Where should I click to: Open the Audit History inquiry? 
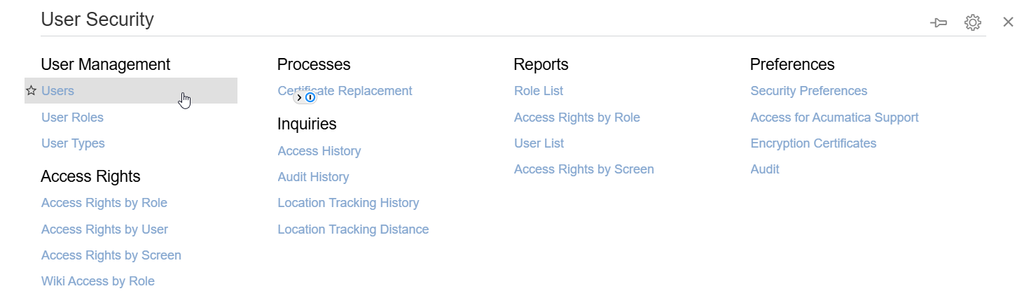point(313,177)
